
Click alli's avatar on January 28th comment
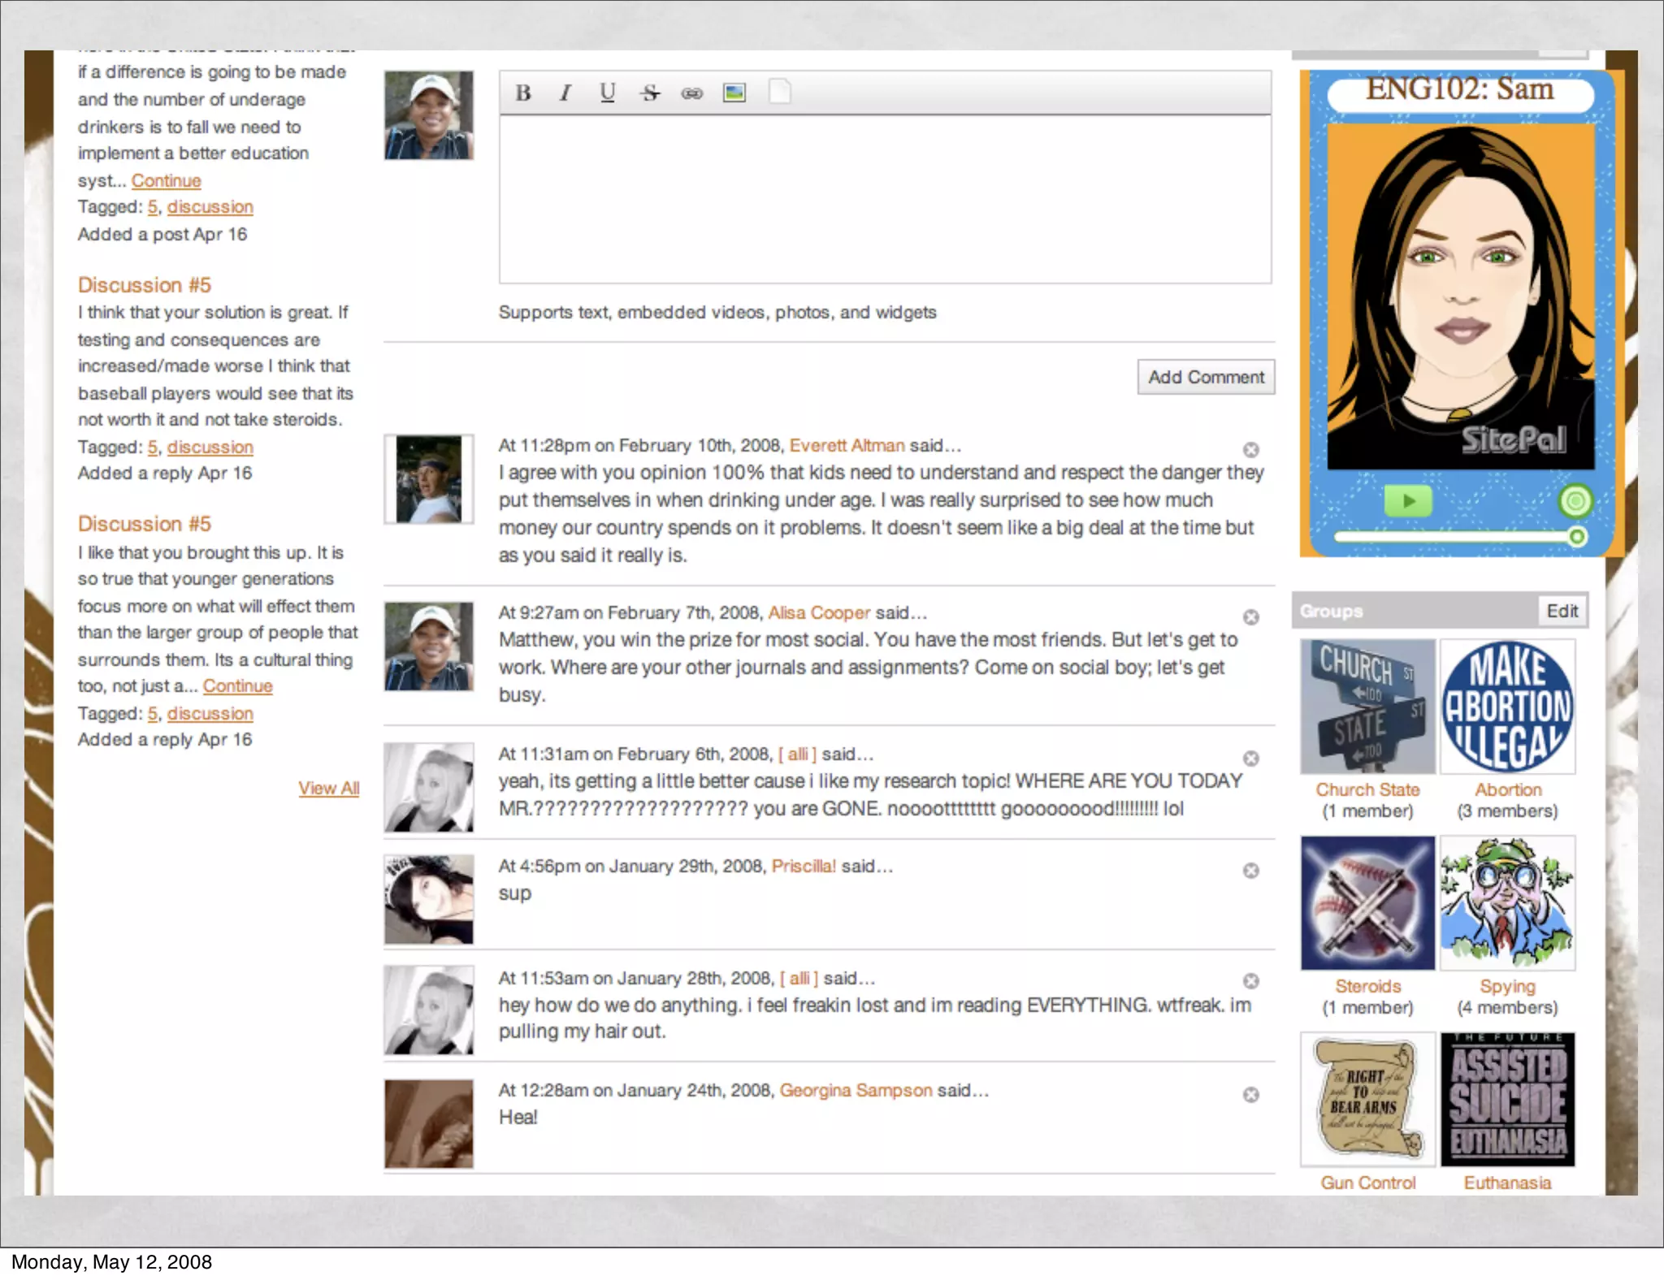429,1011
